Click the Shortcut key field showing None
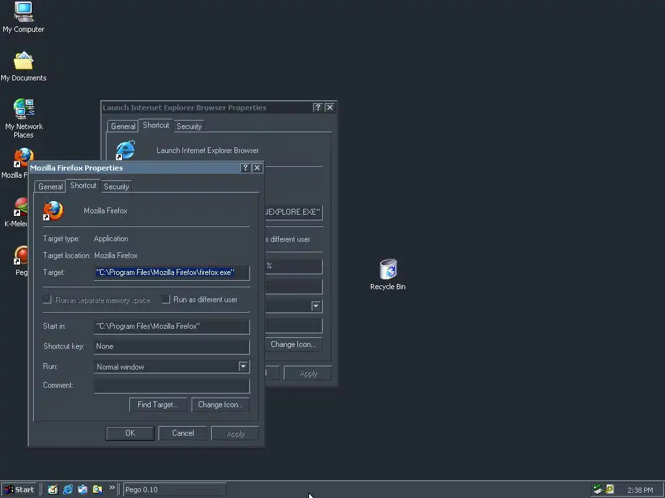Screen dimensions: 665x498 point(171,346)
